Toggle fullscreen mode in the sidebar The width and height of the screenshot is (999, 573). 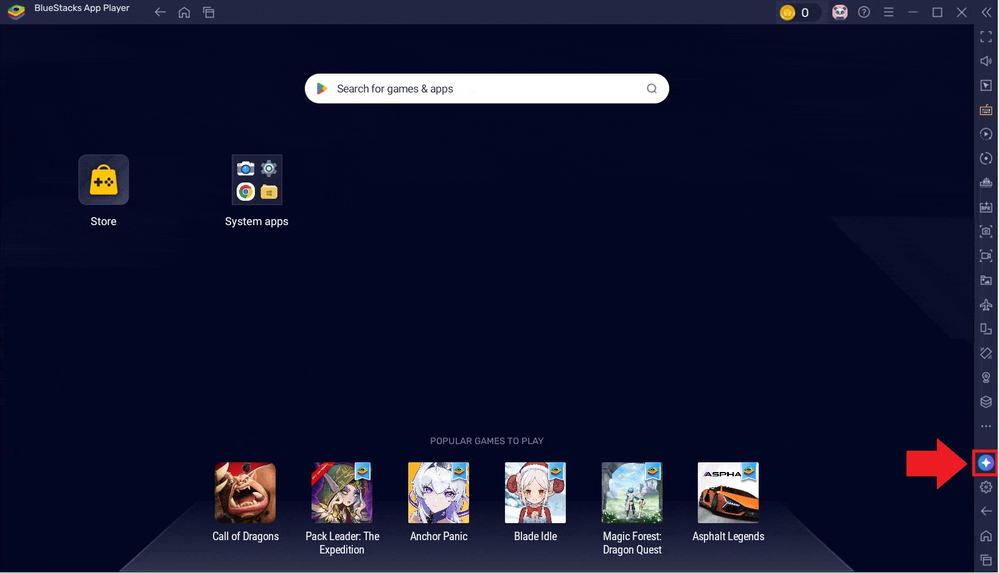[986, 37]
